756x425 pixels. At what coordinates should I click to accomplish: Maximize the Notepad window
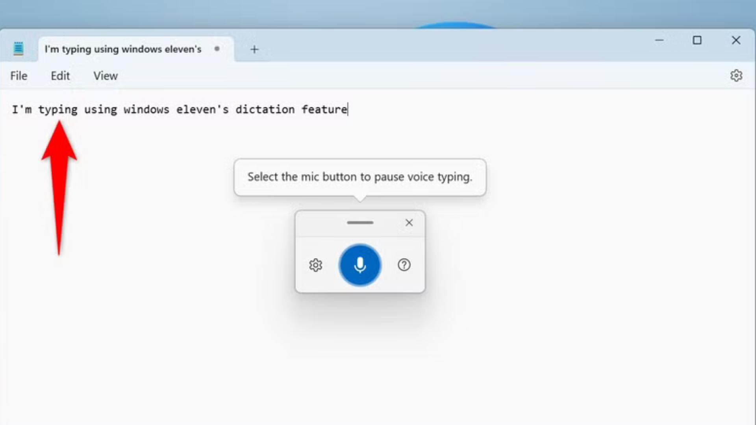697,40
